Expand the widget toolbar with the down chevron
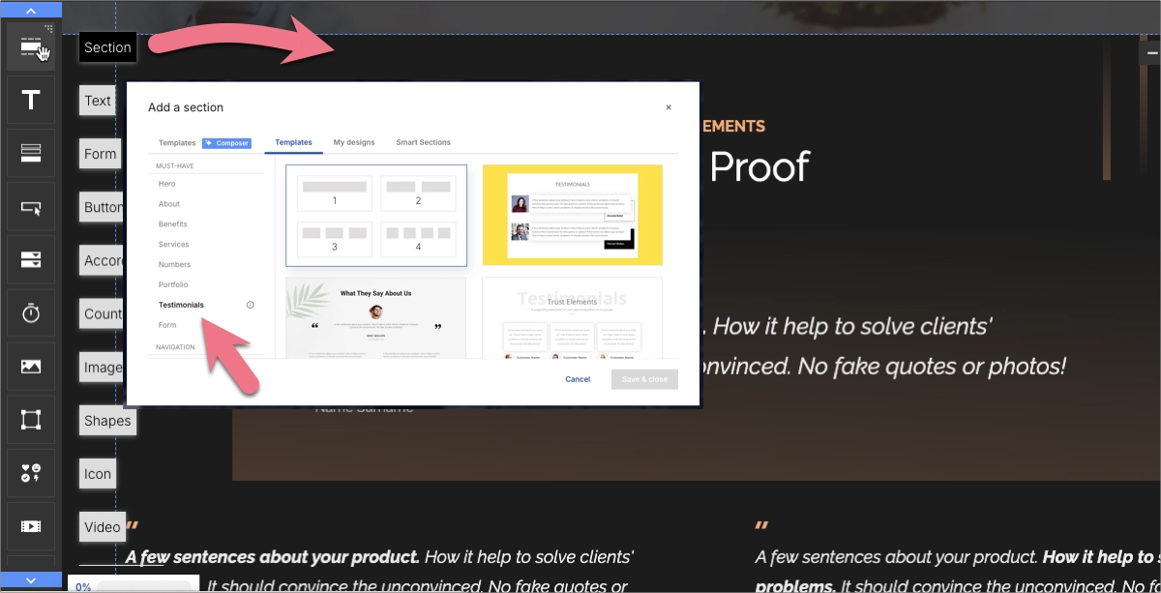 (x=31, y=580)
